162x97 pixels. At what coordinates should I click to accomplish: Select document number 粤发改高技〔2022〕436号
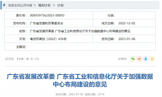click(x=48, y=39)
